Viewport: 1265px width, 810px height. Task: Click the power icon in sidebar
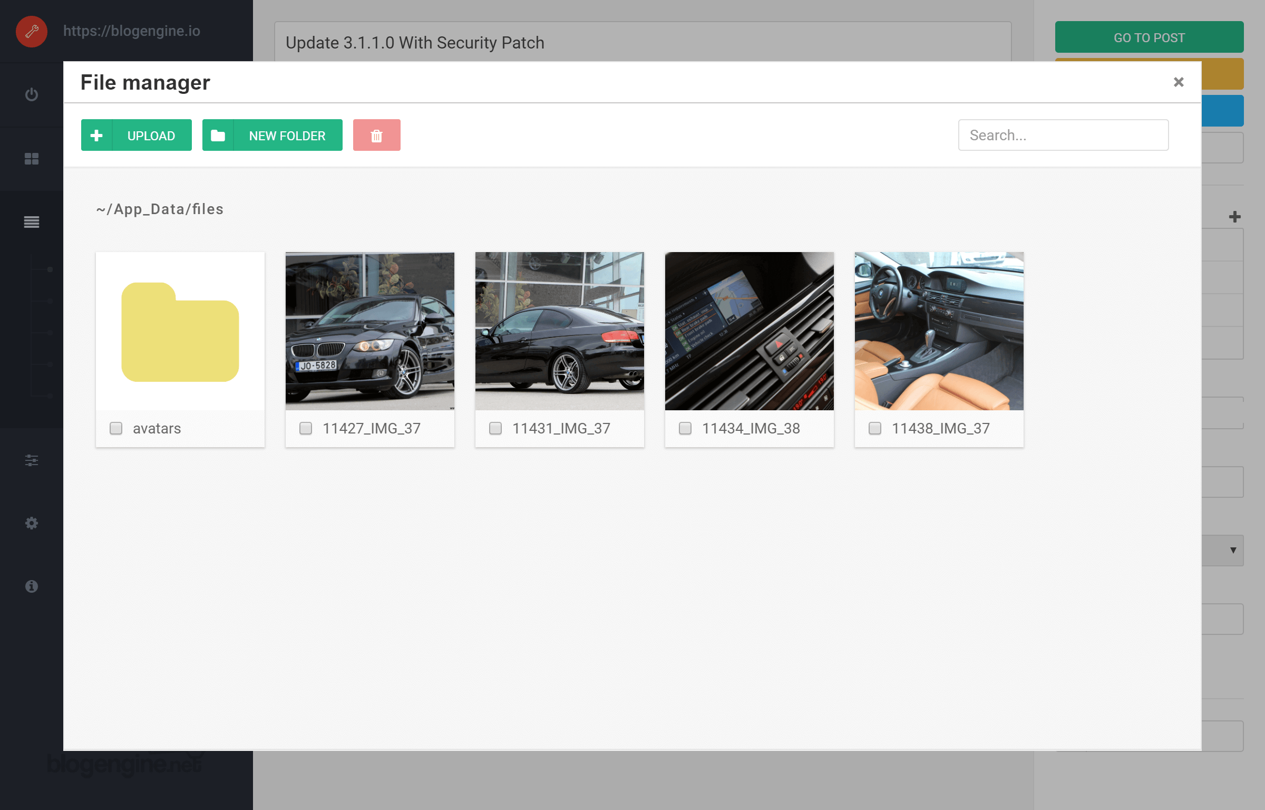point(32,94)
